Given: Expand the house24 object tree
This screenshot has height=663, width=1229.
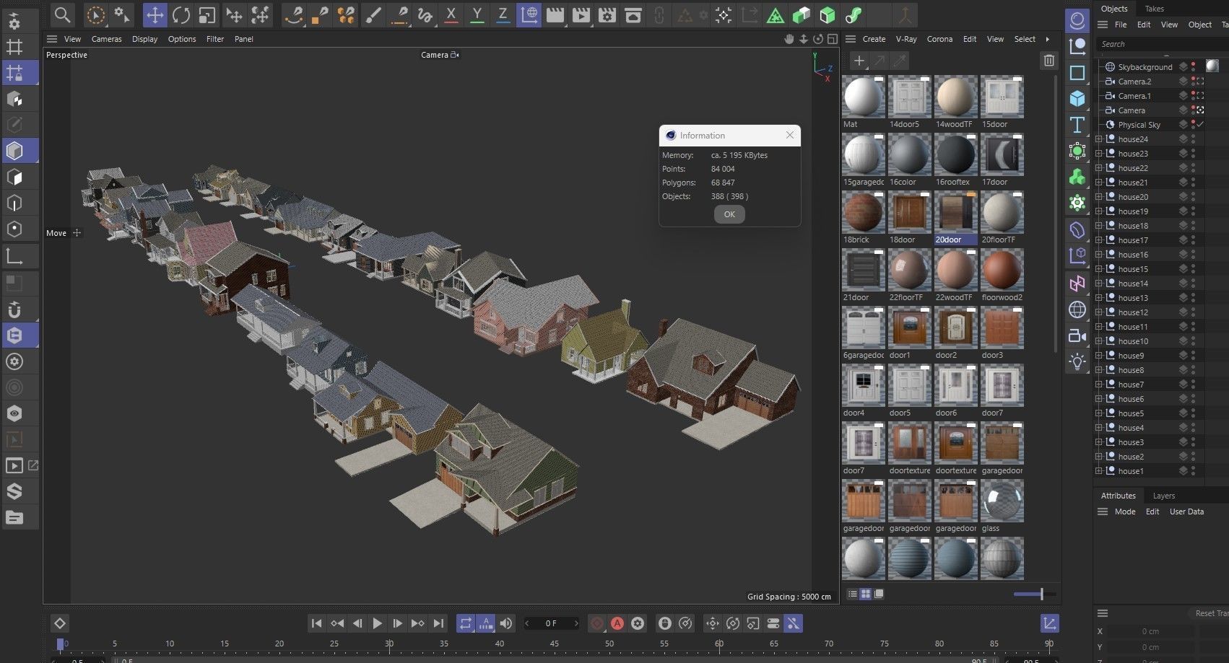Looking at the screenshot, I should coord(1099,139).
